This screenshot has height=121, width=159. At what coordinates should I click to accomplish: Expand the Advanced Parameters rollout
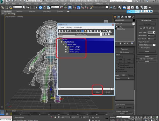pyautogui.click(x=147, y=59)
